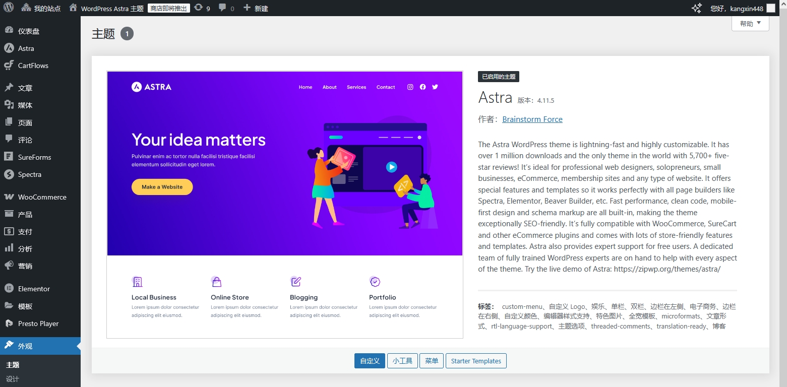Image resolution: width=787 pixels, height=387 pixels.
Task: Click the sparkle AI icon in the admin bar
Action: tap(697, 8)
